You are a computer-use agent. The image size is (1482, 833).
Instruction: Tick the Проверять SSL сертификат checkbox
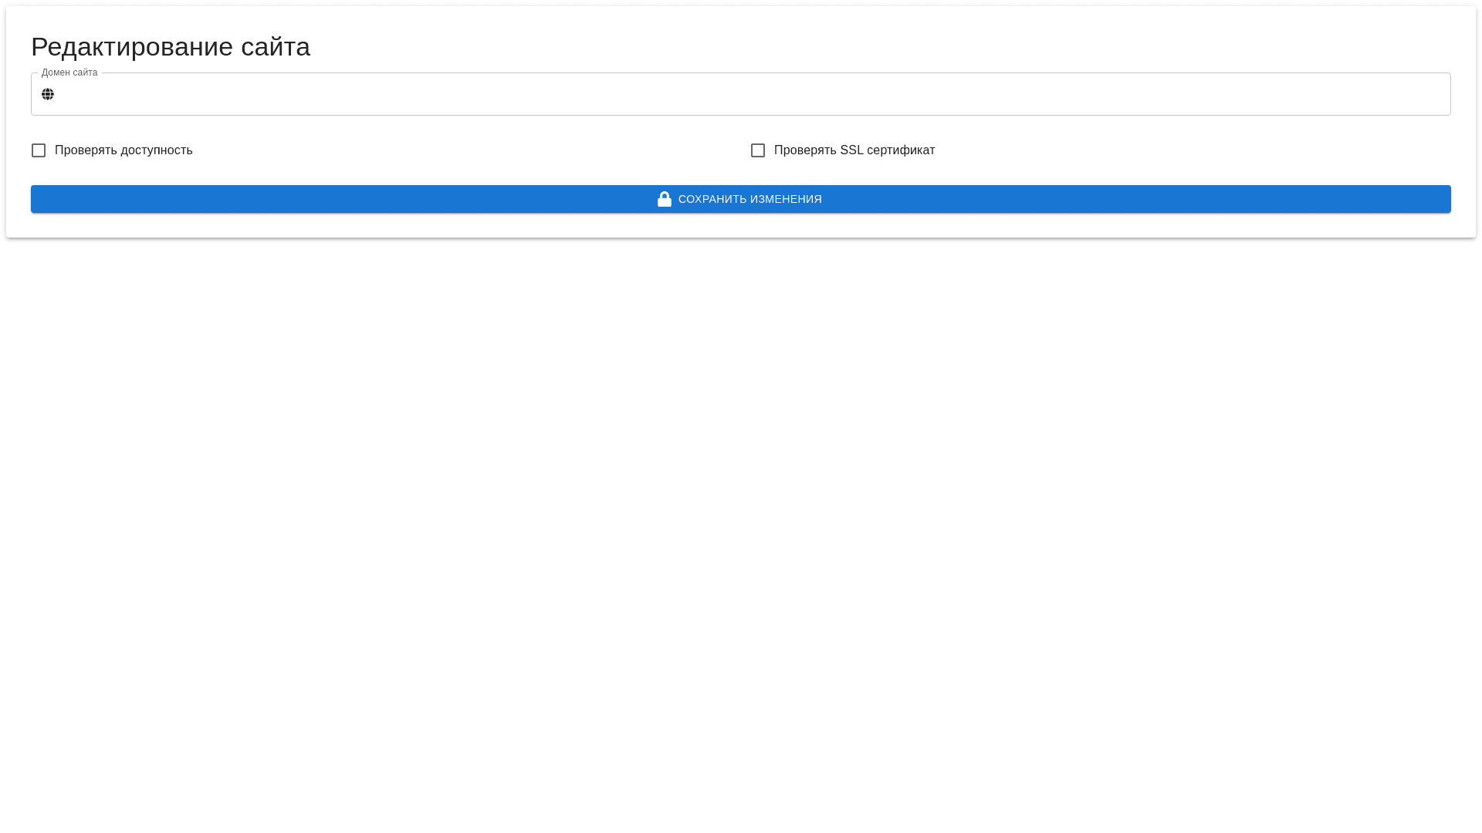(758, 150)
